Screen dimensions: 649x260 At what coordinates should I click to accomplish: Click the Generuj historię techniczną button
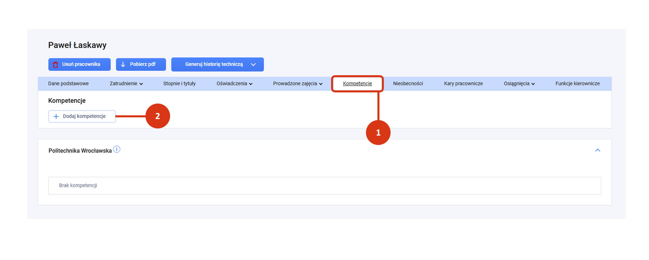(x=217, y=64)
